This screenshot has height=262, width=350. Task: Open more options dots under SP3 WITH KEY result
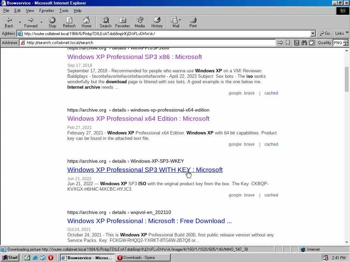[260, 195]
